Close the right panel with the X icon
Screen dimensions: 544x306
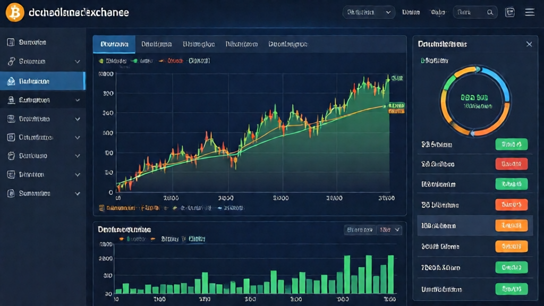click(x=529, y=44)
